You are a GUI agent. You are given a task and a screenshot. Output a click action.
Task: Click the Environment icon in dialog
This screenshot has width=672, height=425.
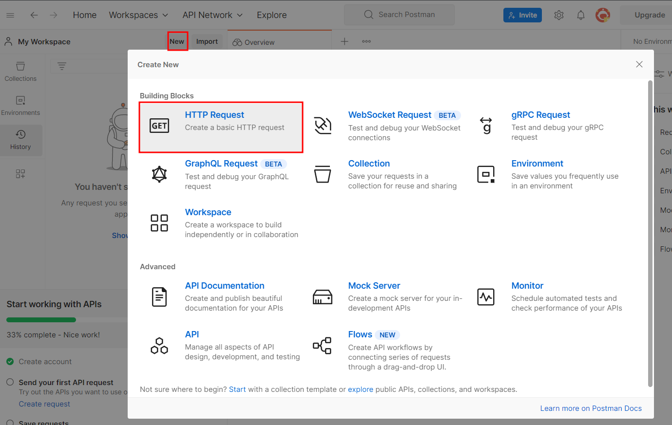[x=486, y=174]
